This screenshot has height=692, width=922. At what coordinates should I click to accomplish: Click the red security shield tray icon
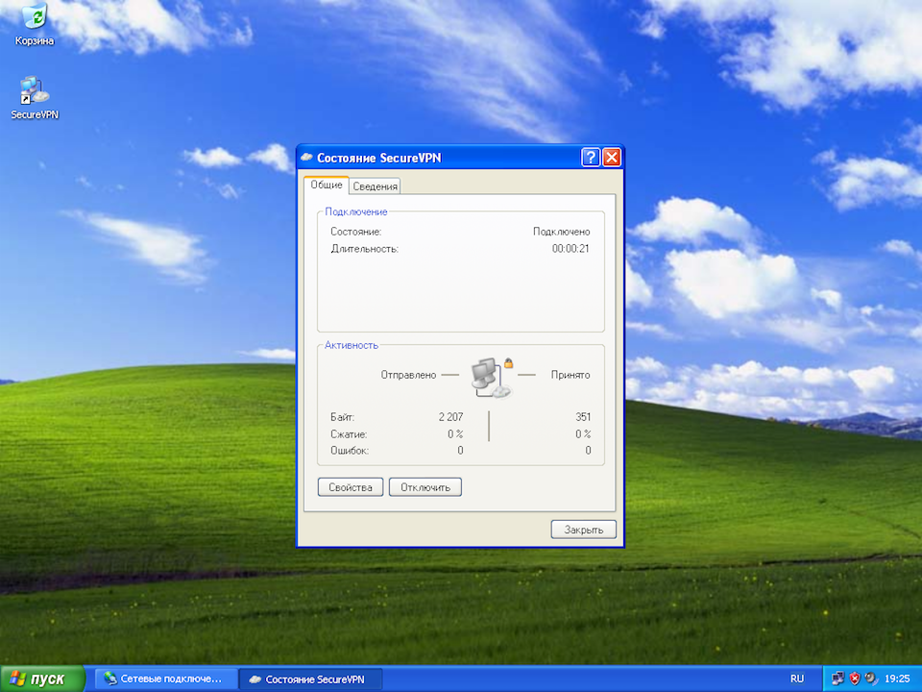click(x=855, y=680)
